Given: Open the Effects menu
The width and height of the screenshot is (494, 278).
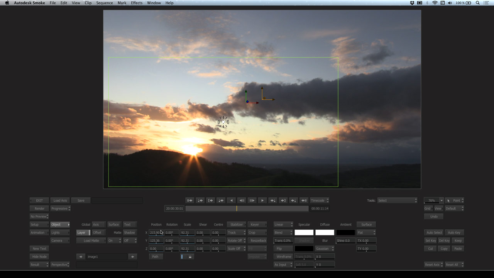Looking at the screenshot, I should [x=137, y=3].
